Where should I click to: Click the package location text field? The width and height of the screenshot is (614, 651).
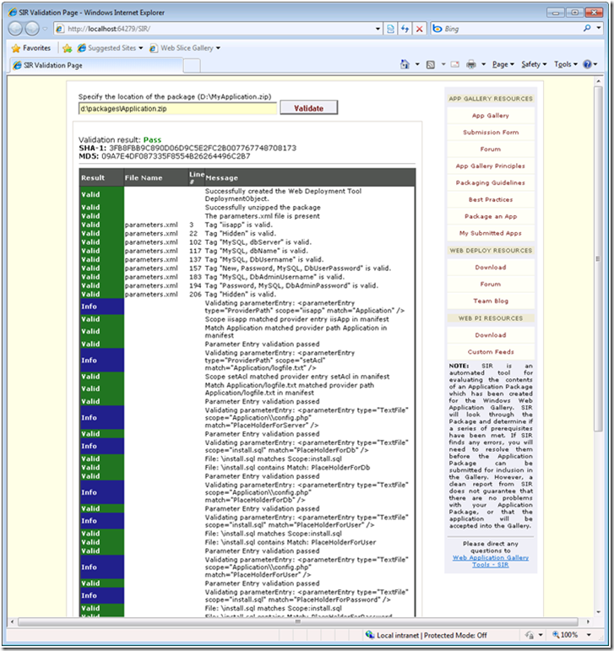[177, 109]
